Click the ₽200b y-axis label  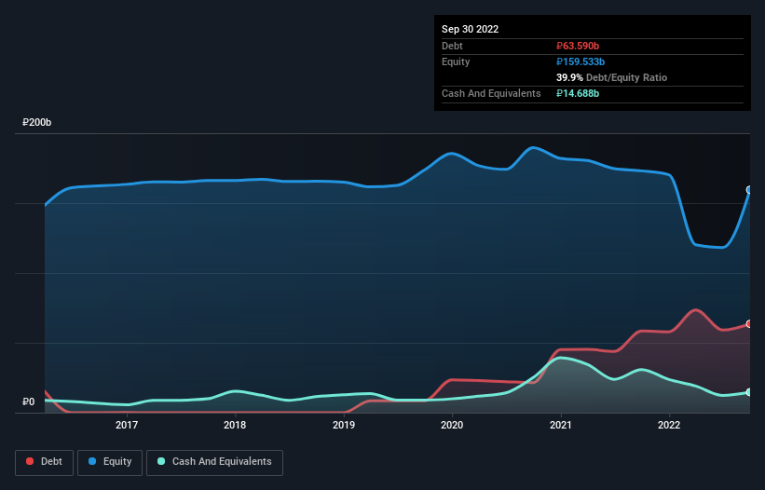coord(36,122)
